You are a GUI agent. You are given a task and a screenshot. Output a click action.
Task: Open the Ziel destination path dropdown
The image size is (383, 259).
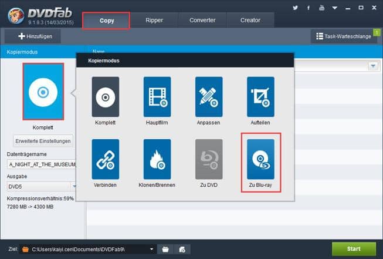(152, 250)
